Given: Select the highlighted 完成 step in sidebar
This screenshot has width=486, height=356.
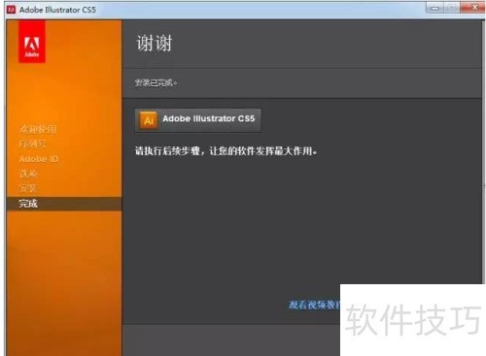Looking at the screenshot, I should click(x=64, y=204).
